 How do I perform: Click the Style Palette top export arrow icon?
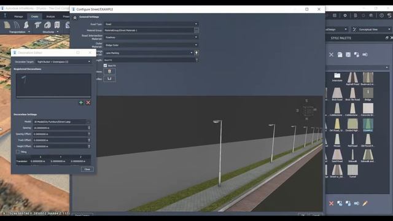[365, 55]
